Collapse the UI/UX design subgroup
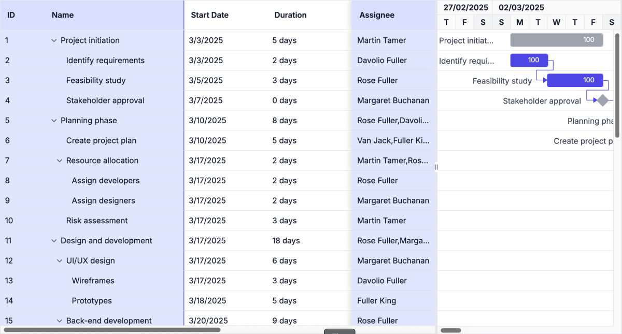Screen dimensions: 622x334 [59, 260]
